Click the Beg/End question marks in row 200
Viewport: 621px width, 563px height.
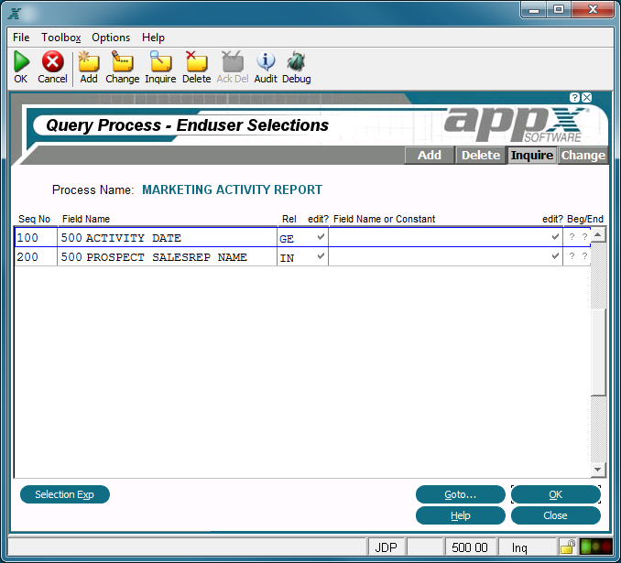click(578, 255)
